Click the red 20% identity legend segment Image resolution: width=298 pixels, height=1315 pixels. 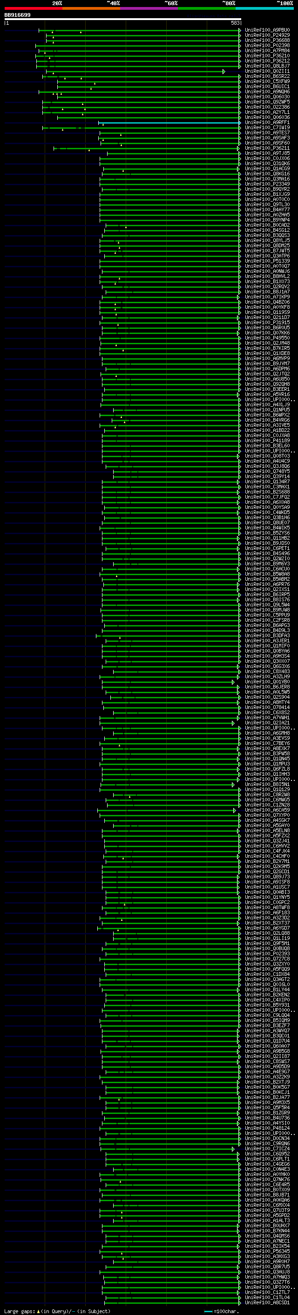click(x=33, y=8)
